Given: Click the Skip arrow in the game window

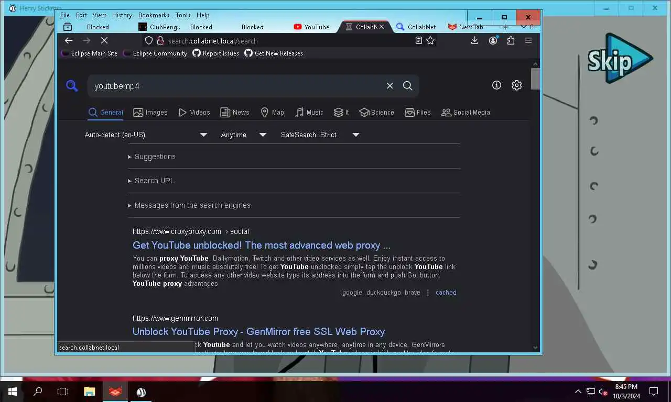Looking at the screenshot, I should pyautogui.click(x=620, y=58).
